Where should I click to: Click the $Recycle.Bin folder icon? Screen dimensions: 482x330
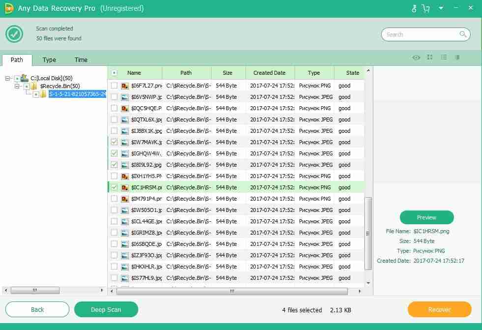click(x=34, y=86)
